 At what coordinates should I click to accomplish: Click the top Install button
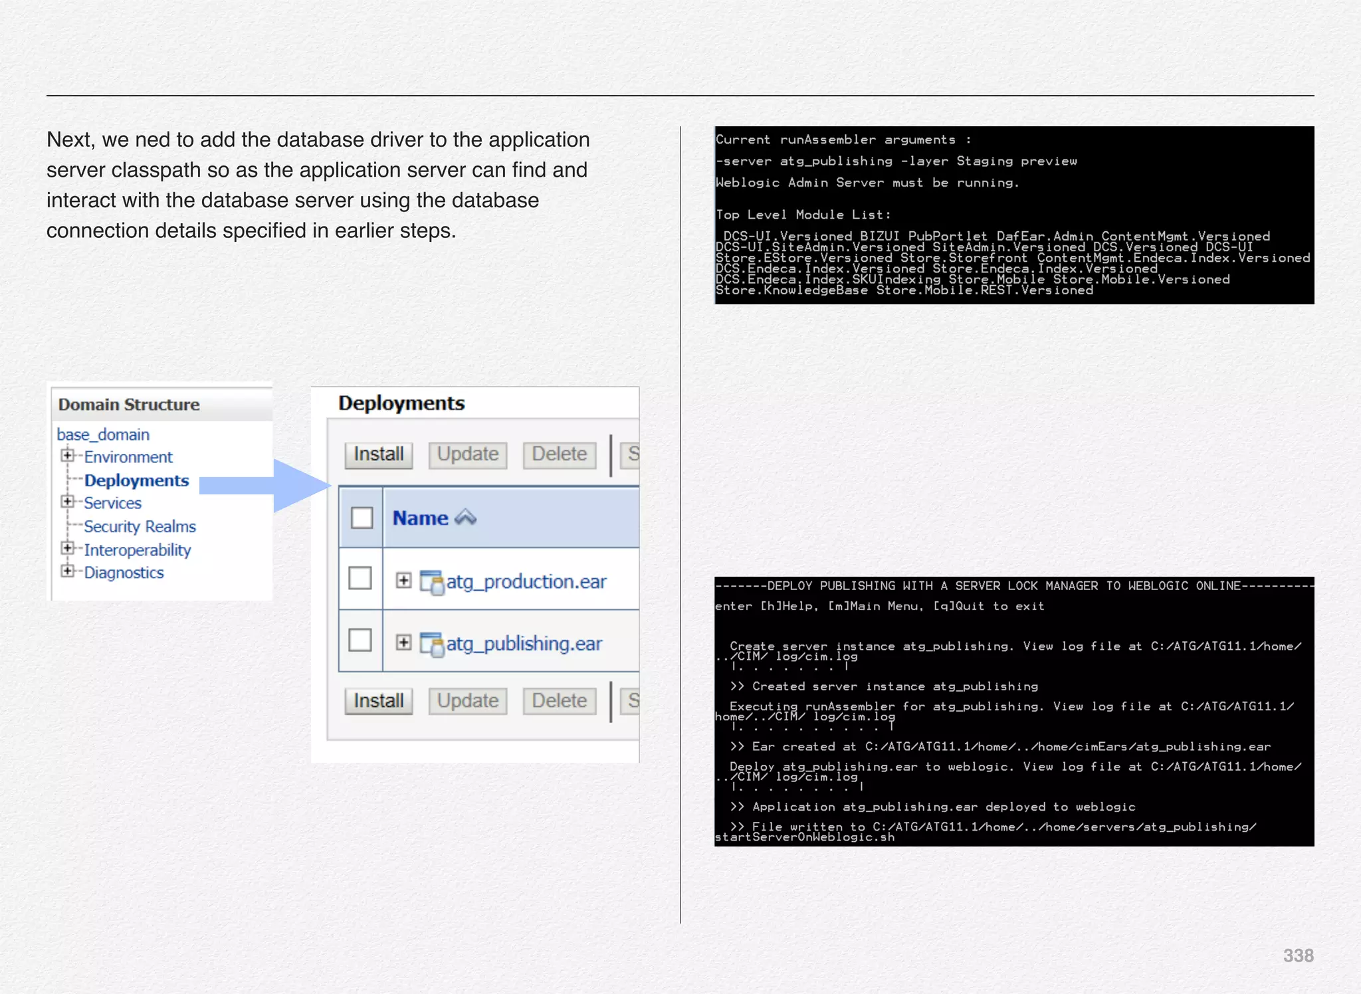click(x=379, y=454)
